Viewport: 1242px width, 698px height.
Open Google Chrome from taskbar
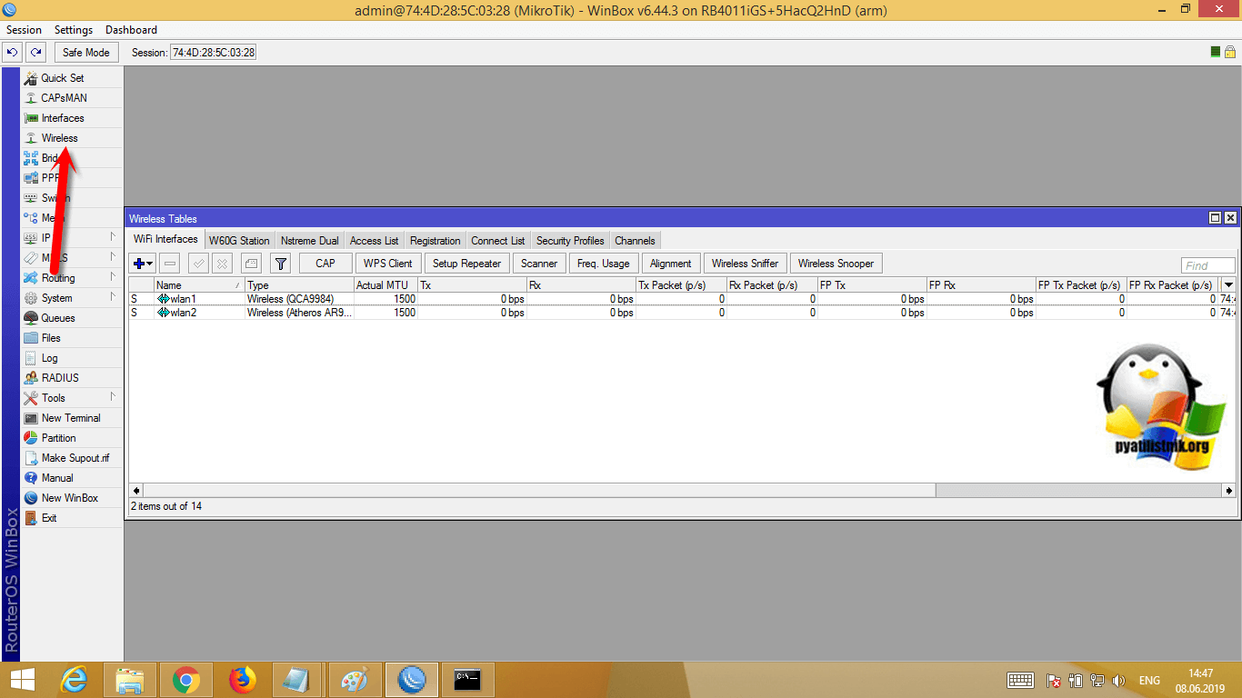(186, 679)
